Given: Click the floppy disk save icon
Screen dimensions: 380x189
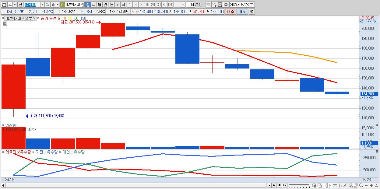Looking at the screenshot, I should click(220, 5).
